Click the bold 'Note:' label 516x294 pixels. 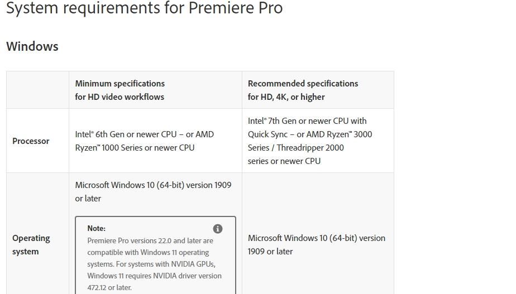click(x=97, y=228)
